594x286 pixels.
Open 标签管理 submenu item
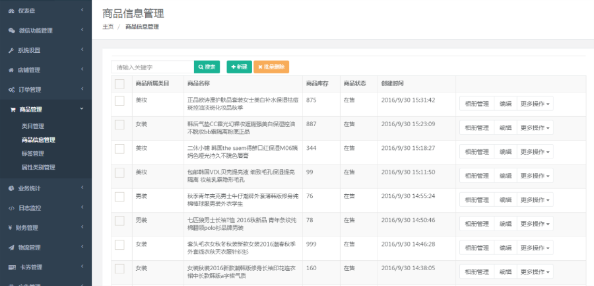(x=33, y=154)
